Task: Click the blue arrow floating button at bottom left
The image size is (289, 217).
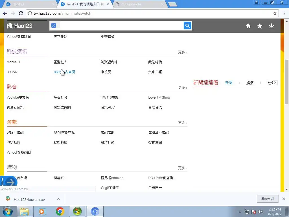Action: click(x=10, y=183)
